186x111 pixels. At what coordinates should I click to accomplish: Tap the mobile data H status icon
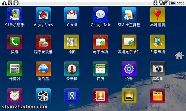tap(161, 3)
